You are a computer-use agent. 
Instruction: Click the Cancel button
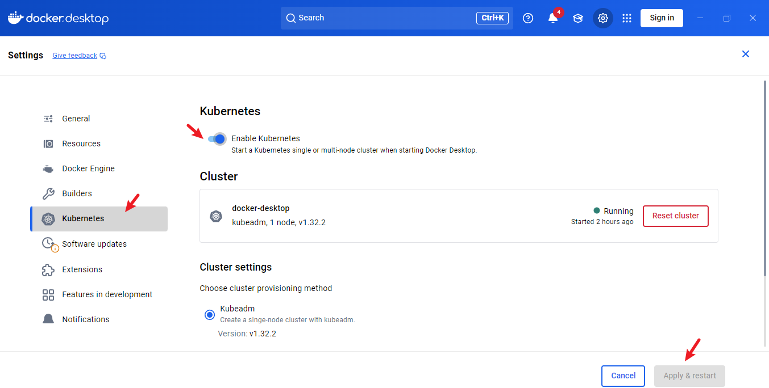(623, 376)
